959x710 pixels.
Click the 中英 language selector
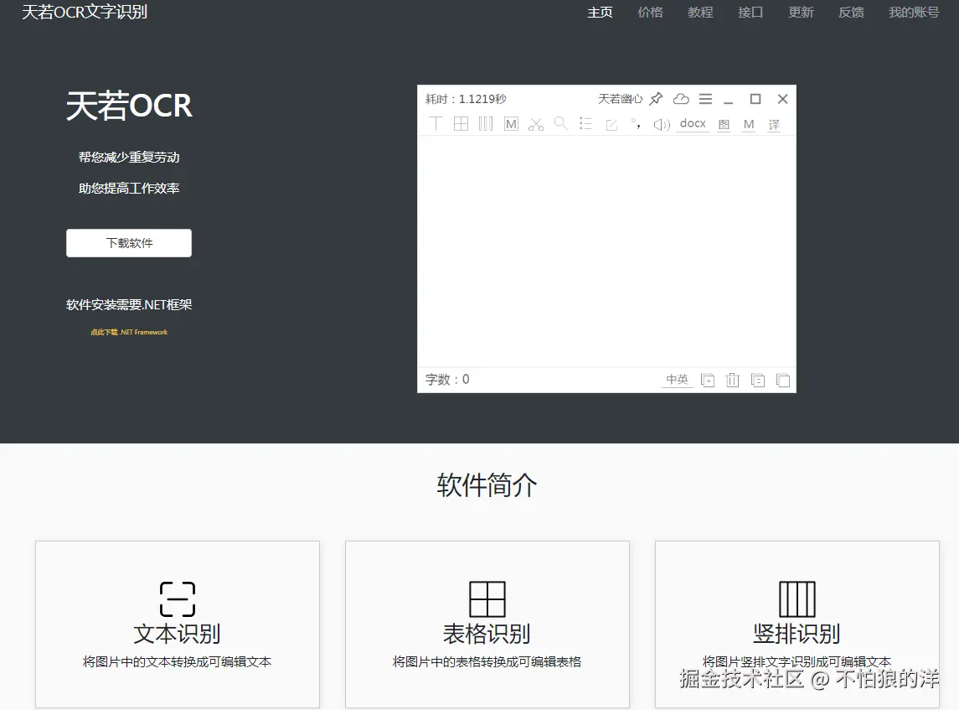coord(677,380)
